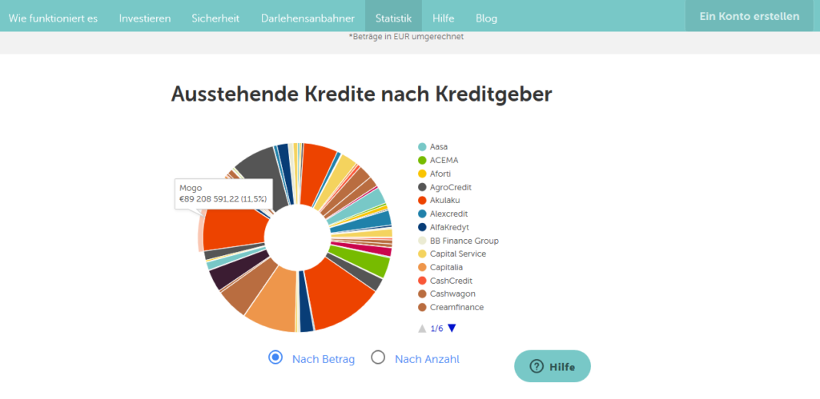Open the Hilfe item in navigation bar

tap(444, 18)
